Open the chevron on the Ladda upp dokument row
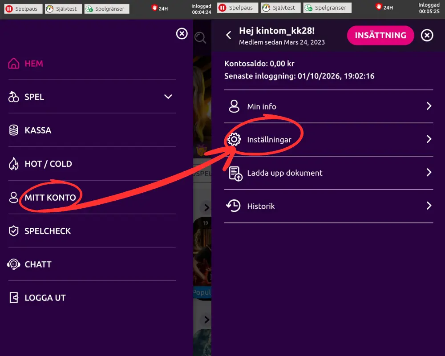This screenshot has height=356, width=445. 429,172
